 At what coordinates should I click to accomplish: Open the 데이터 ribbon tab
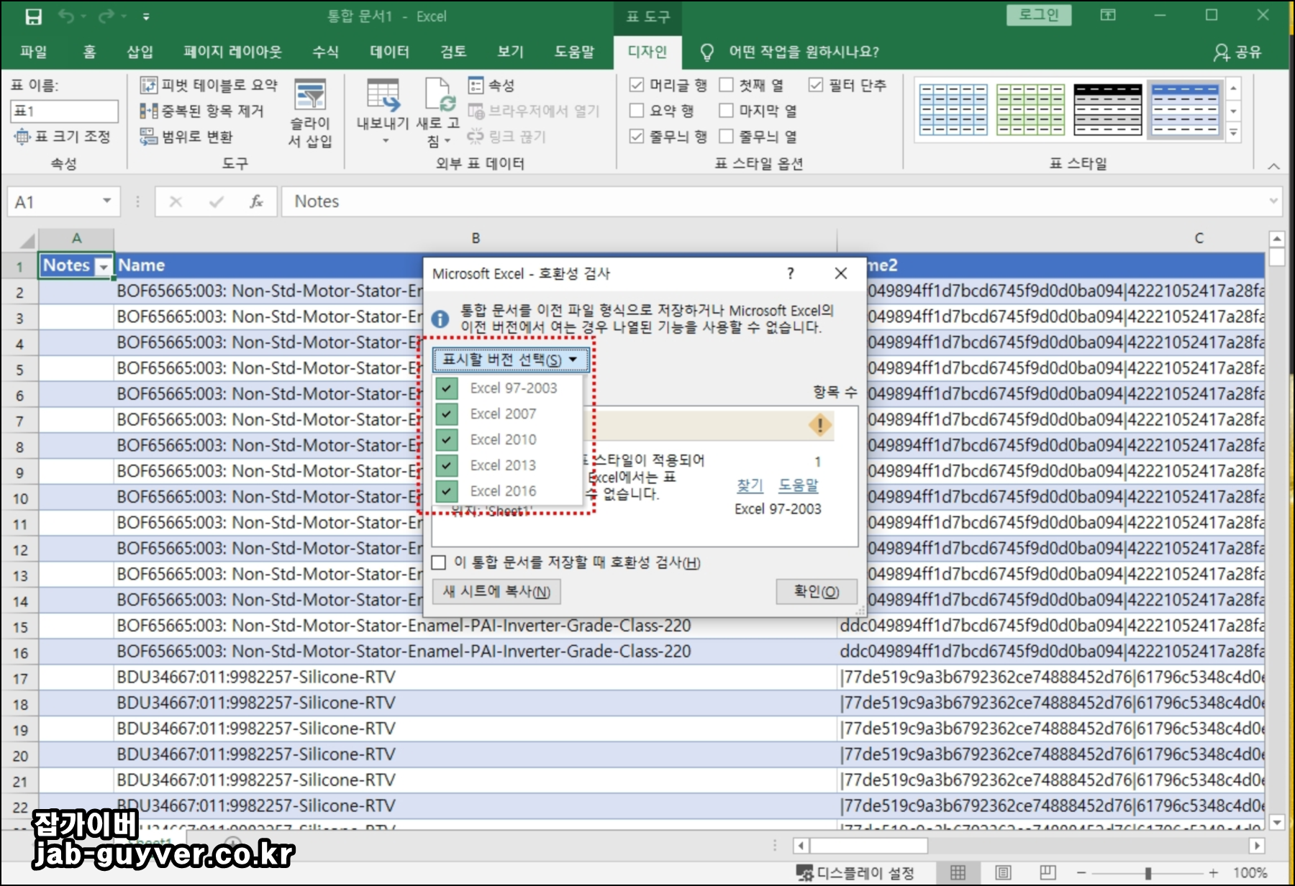click(390, 52)
